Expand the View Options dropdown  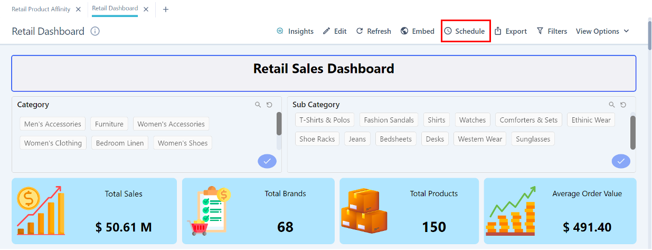(602, 31)
